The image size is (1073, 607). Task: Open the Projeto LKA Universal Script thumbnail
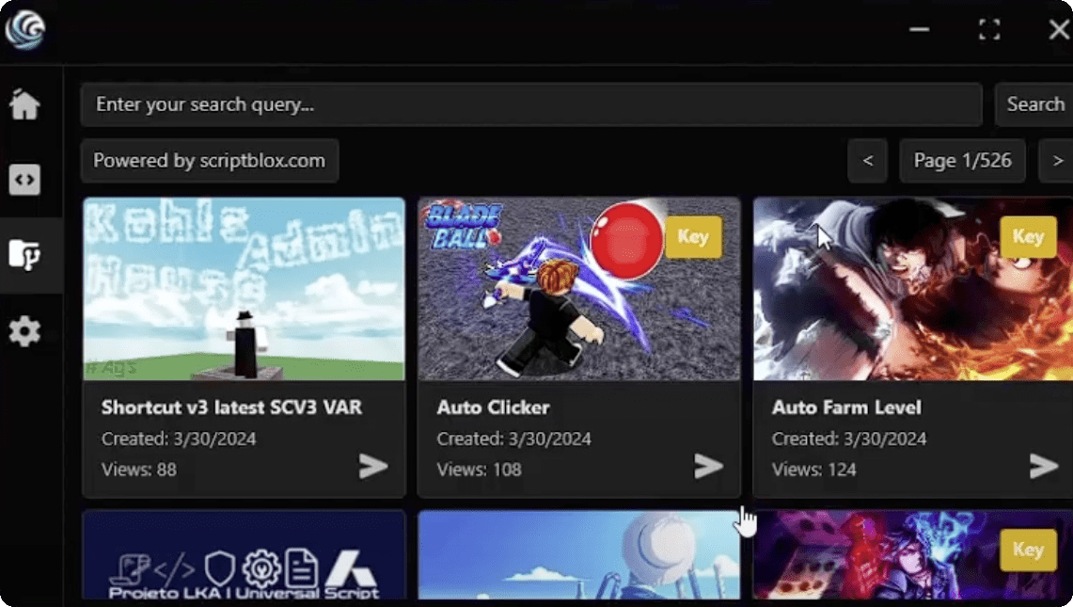(x=244, y=555)
